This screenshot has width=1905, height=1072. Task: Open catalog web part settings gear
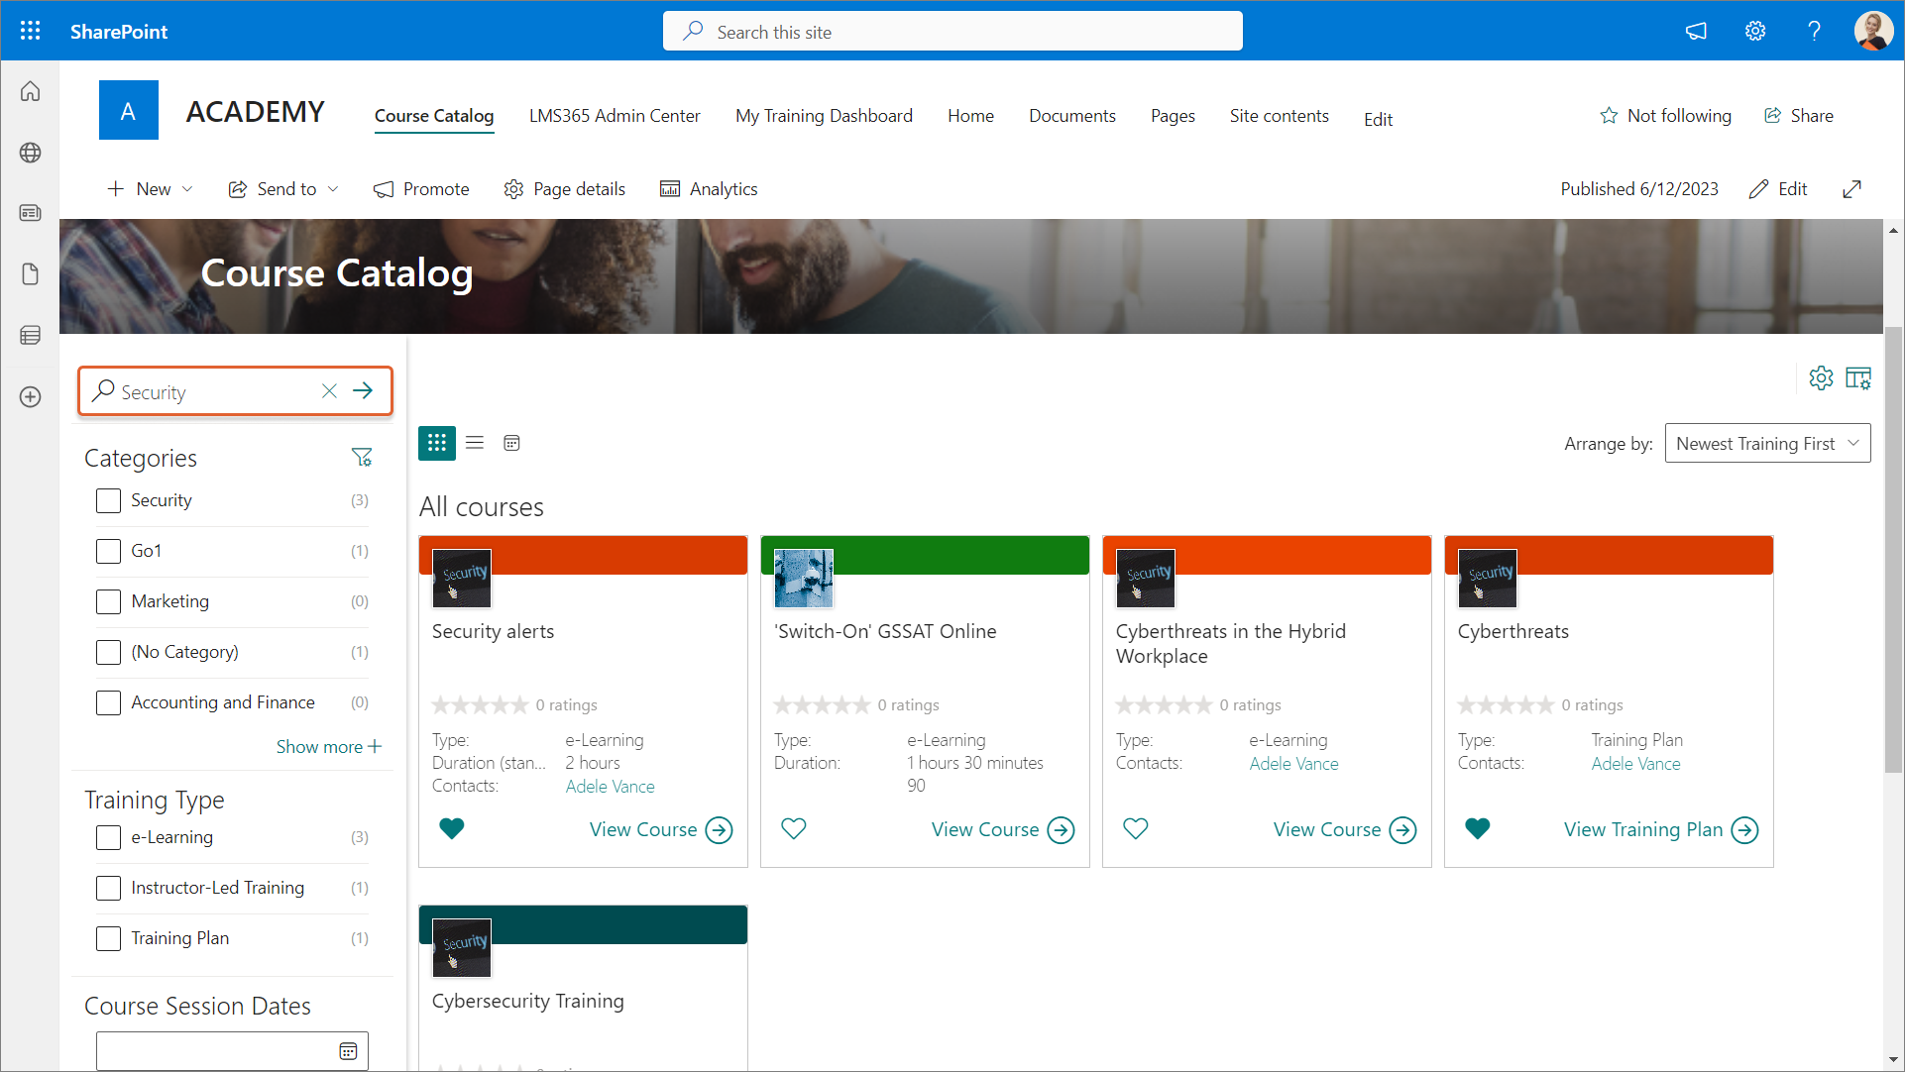1821,378
